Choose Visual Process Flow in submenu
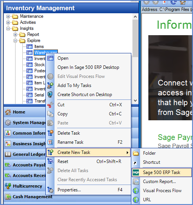193x205 pixels. 162,191
